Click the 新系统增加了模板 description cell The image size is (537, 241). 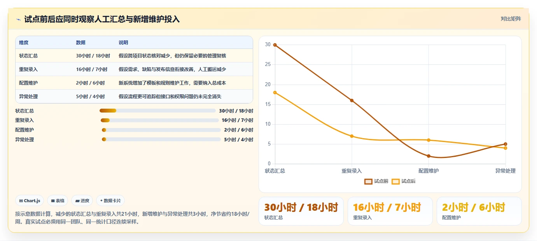[172, 83]
